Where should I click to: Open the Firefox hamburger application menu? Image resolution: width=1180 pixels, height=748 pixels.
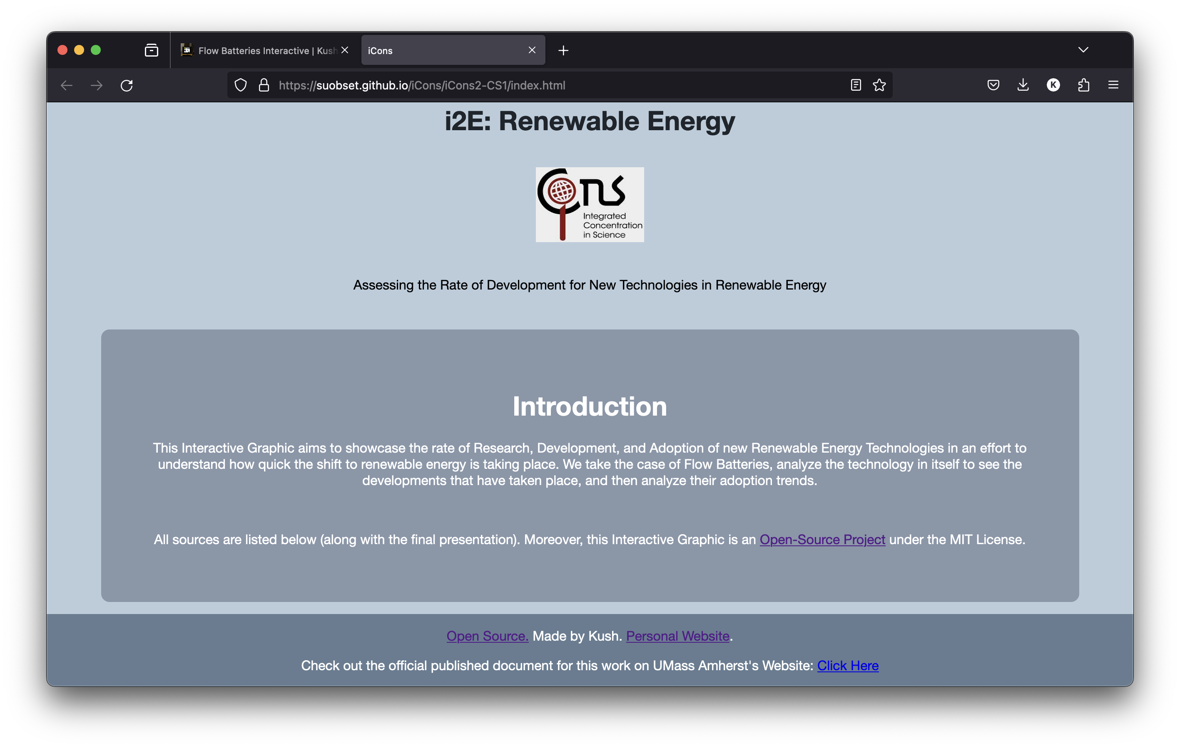pos(1113,85)
